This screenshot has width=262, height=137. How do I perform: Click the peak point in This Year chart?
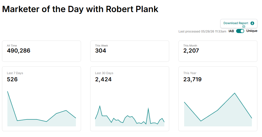click(235, 93)
